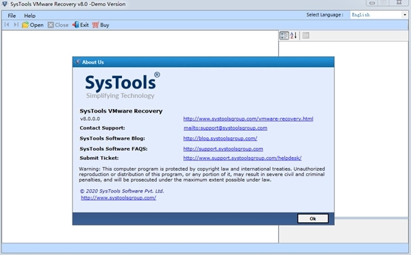Open the Help menu

click(x=30, y=16)
